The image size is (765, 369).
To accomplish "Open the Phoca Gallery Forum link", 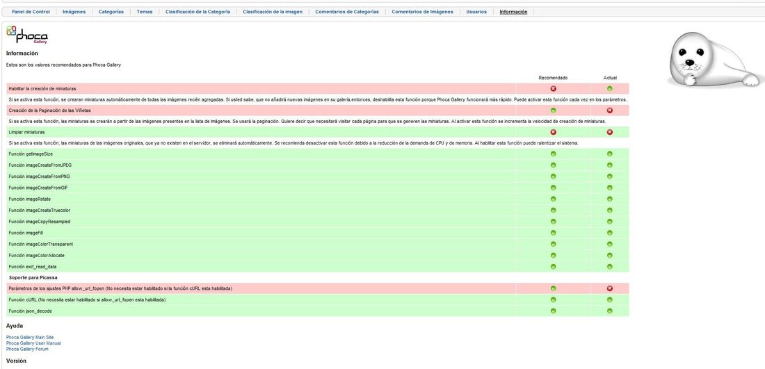I will (27, 349).
